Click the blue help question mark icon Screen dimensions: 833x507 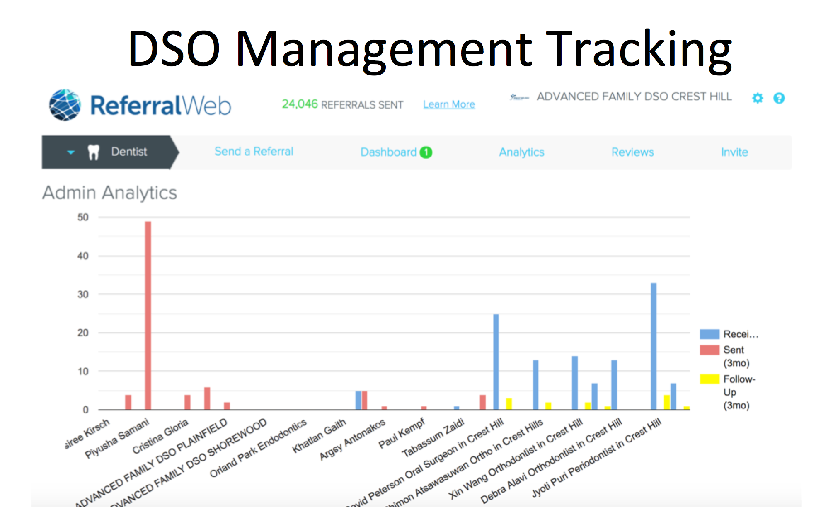coord(779,98)
